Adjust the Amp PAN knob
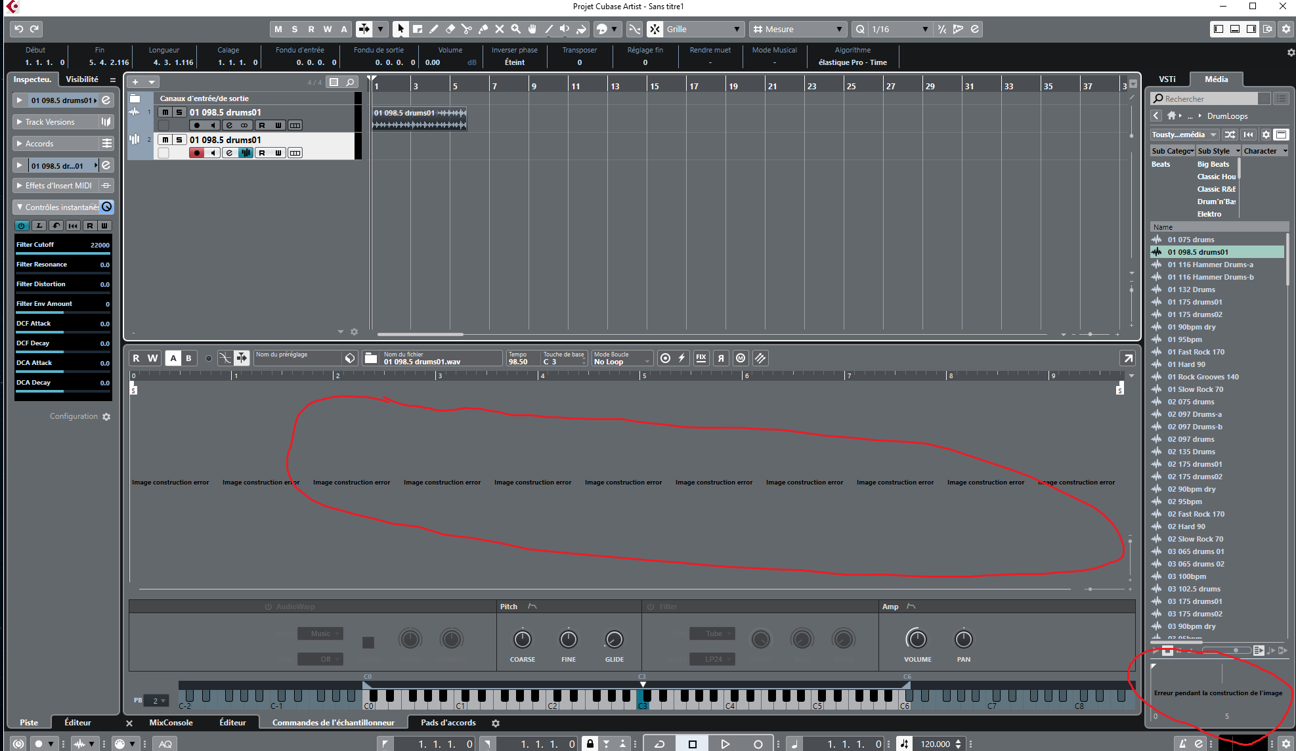The height and width of the screenshot is (751, 1296). click(x=963, y=639)
